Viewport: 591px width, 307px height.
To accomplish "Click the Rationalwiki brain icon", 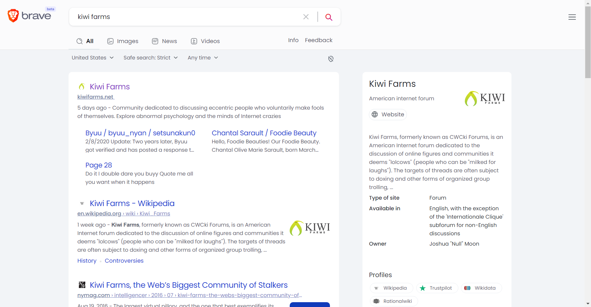I will (x=376, y=301).
